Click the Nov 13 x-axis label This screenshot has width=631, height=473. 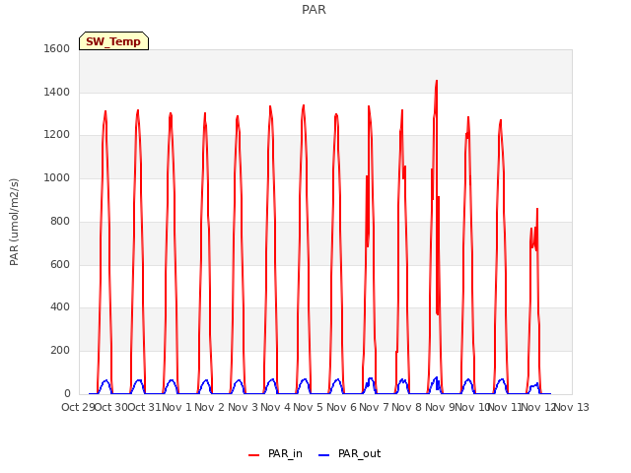(572, 407)
